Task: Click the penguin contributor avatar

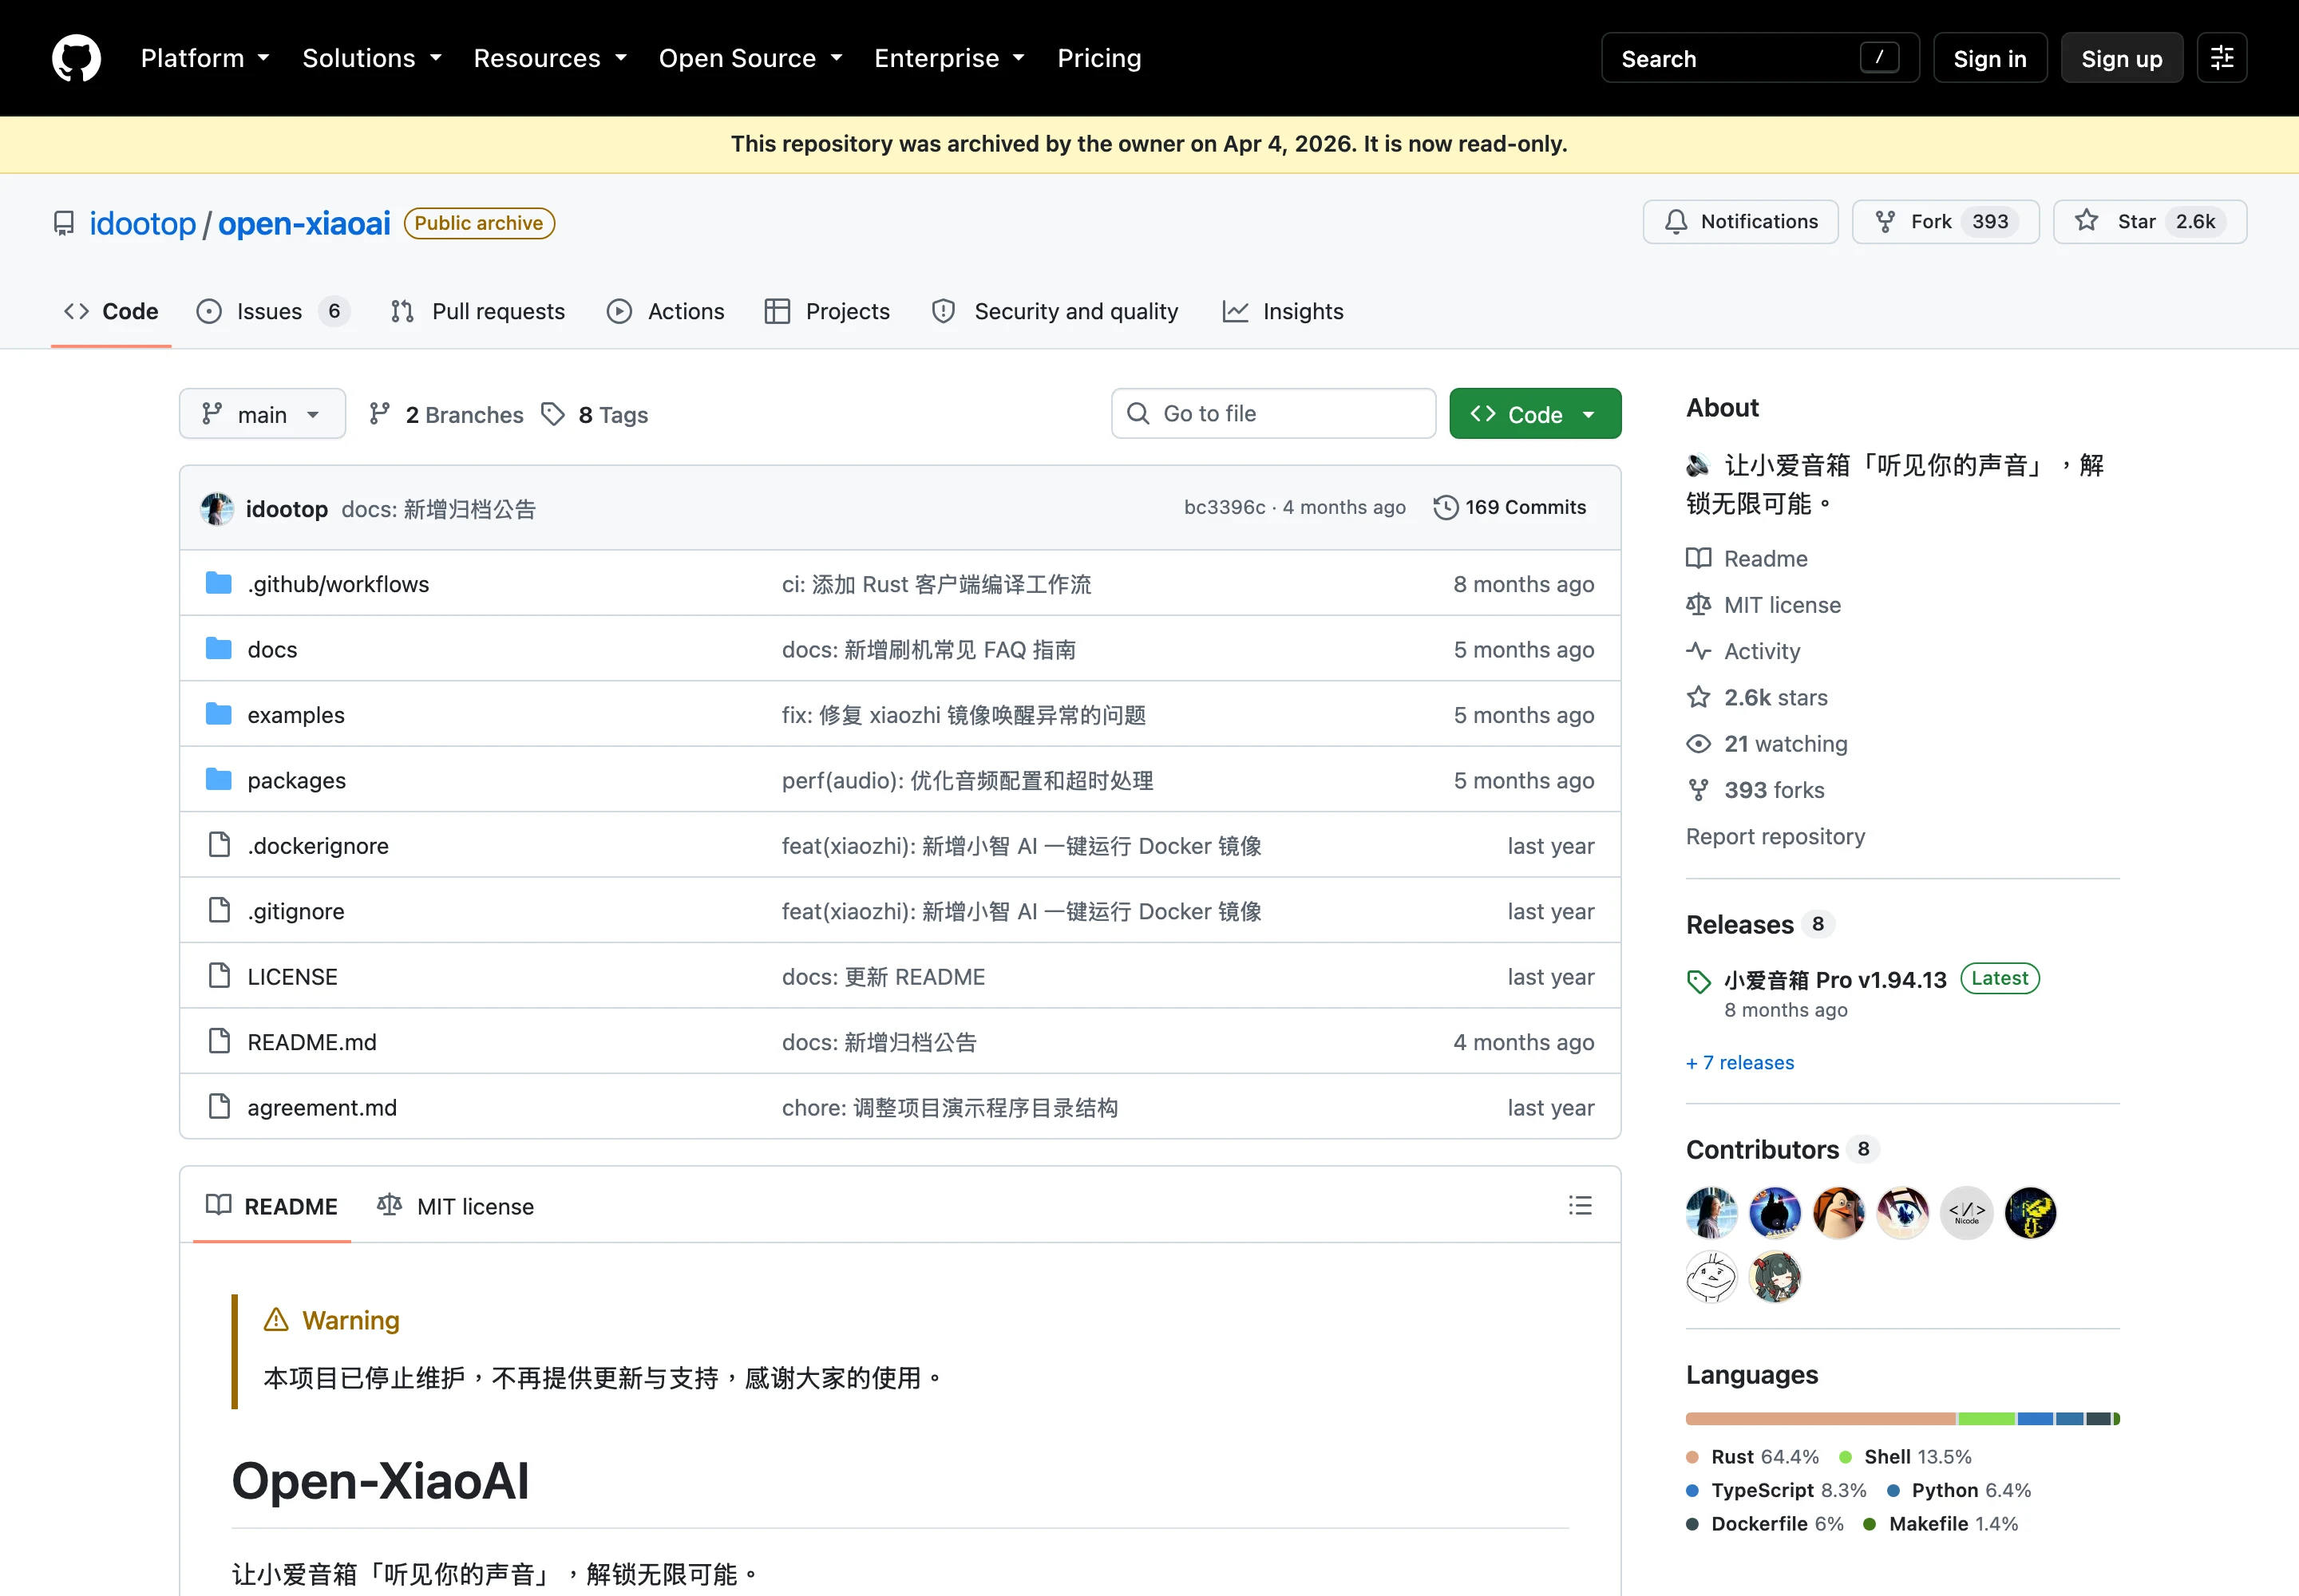Action: [x=1838, y=1213]
